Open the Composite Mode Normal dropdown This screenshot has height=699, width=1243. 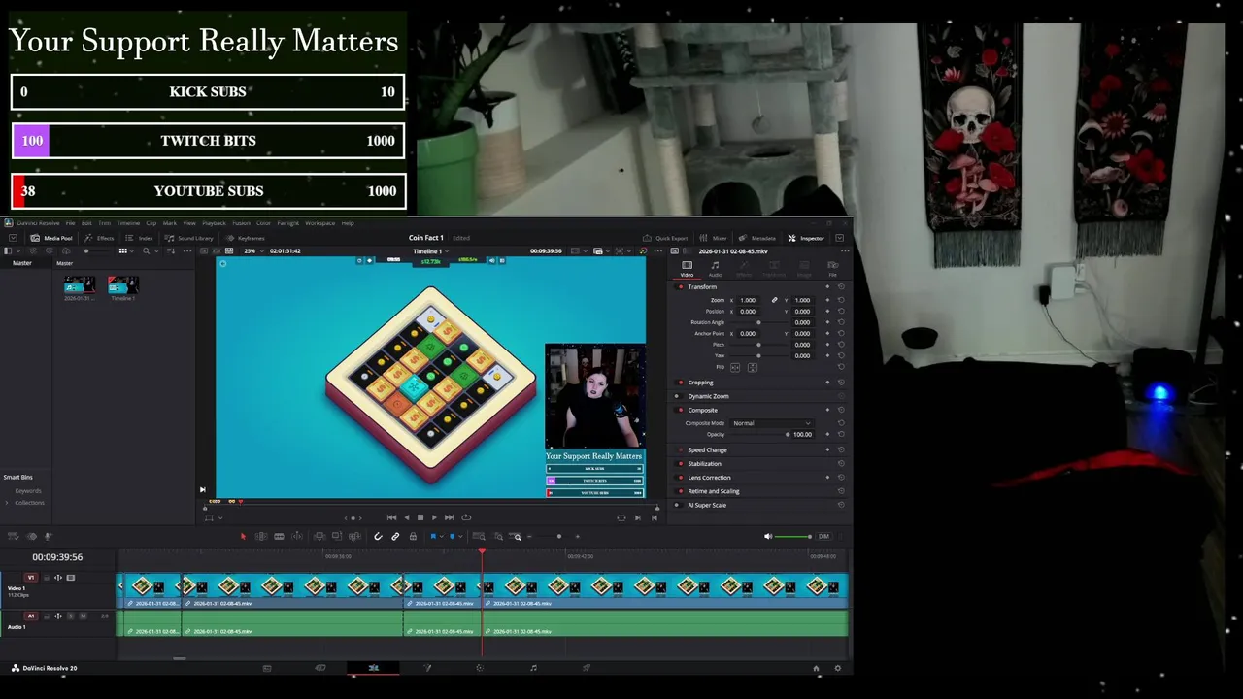[x=772, y=423]
